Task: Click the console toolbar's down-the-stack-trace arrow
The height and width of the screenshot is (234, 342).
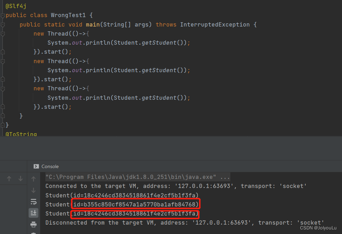Action: 34,190
